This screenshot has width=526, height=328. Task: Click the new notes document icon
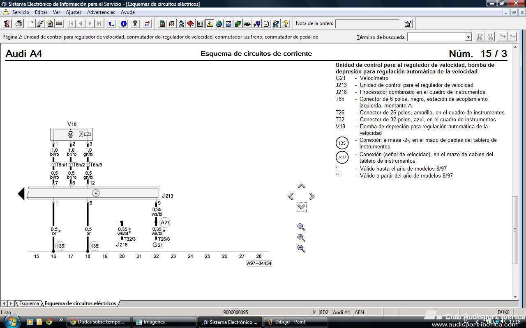[x=50, y=24]
